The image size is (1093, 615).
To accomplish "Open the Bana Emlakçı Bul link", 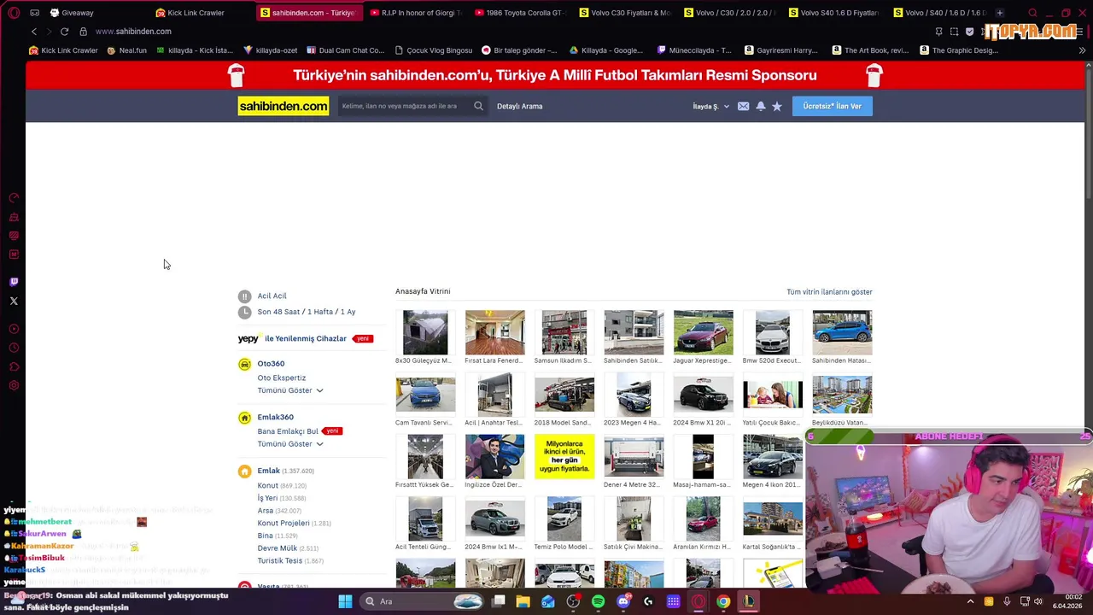I will pyautogui.click(x=288, y=431).
